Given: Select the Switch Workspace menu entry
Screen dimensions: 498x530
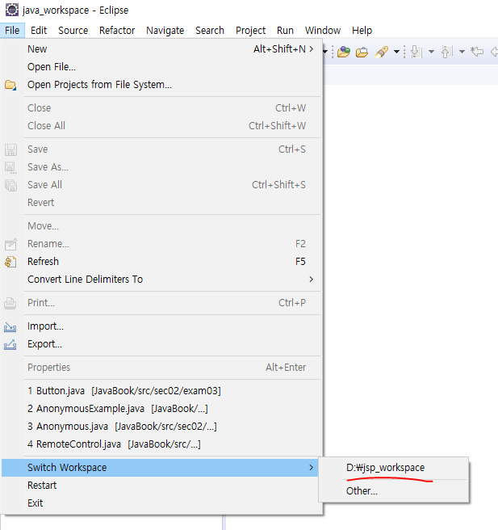Looking at the screenshot, I should point(161,468).
